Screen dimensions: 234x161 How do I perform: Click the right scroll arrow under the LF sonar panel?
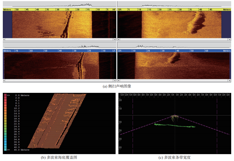pyautogui.click(x=115, y=80)
